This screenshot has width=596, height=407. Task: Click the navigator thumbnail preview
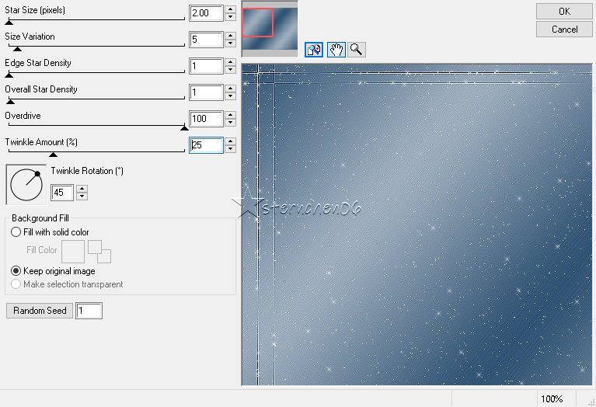click(x=269, y=29)
